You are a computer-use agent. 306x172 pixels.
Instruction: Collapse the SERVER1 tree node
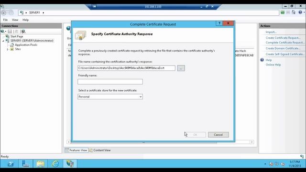(x=3, y=41)
